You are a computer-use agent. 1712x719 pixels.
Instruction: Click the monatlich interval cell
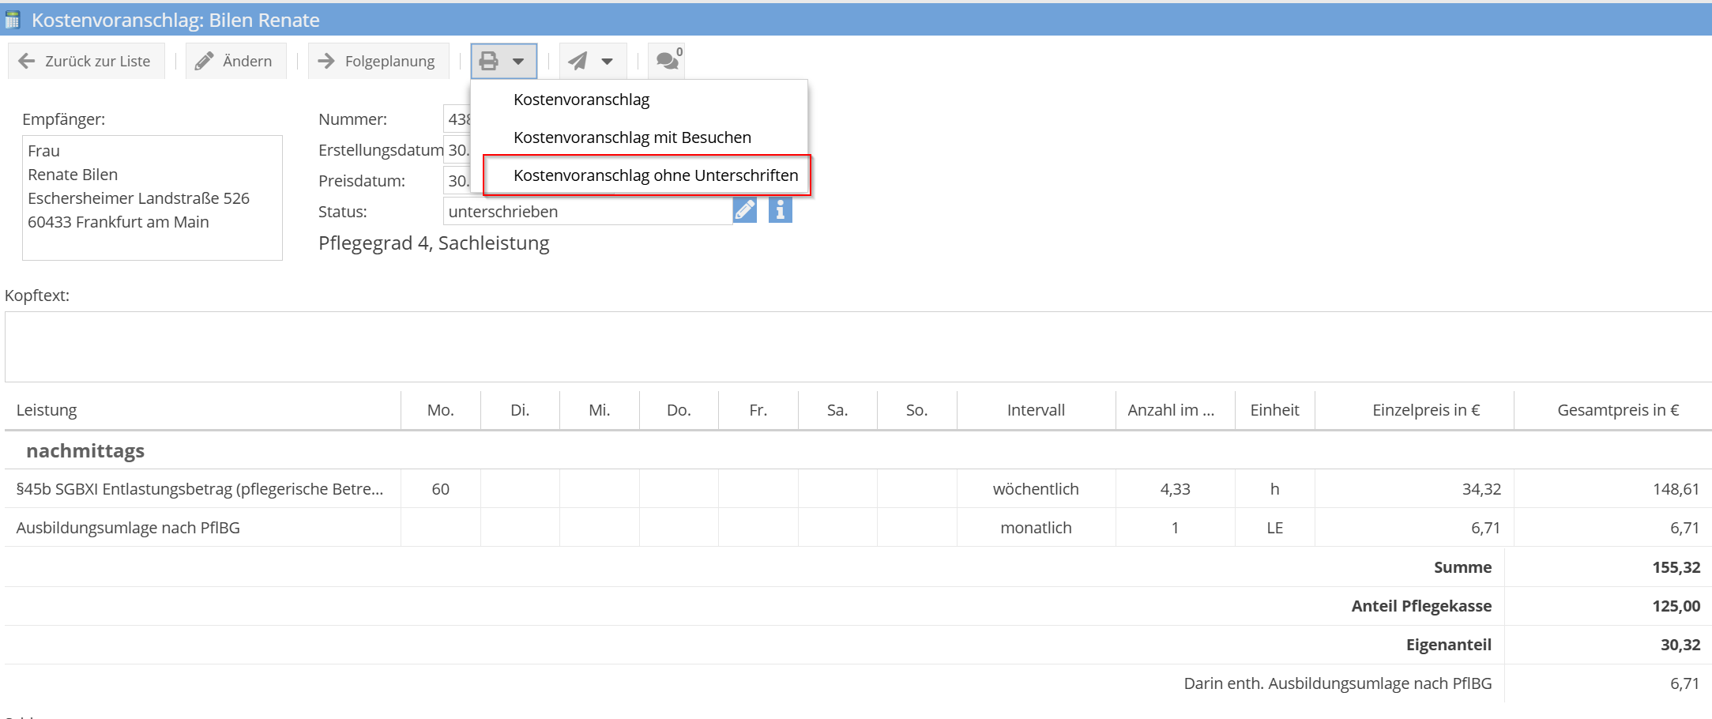tap(1036, 528)
